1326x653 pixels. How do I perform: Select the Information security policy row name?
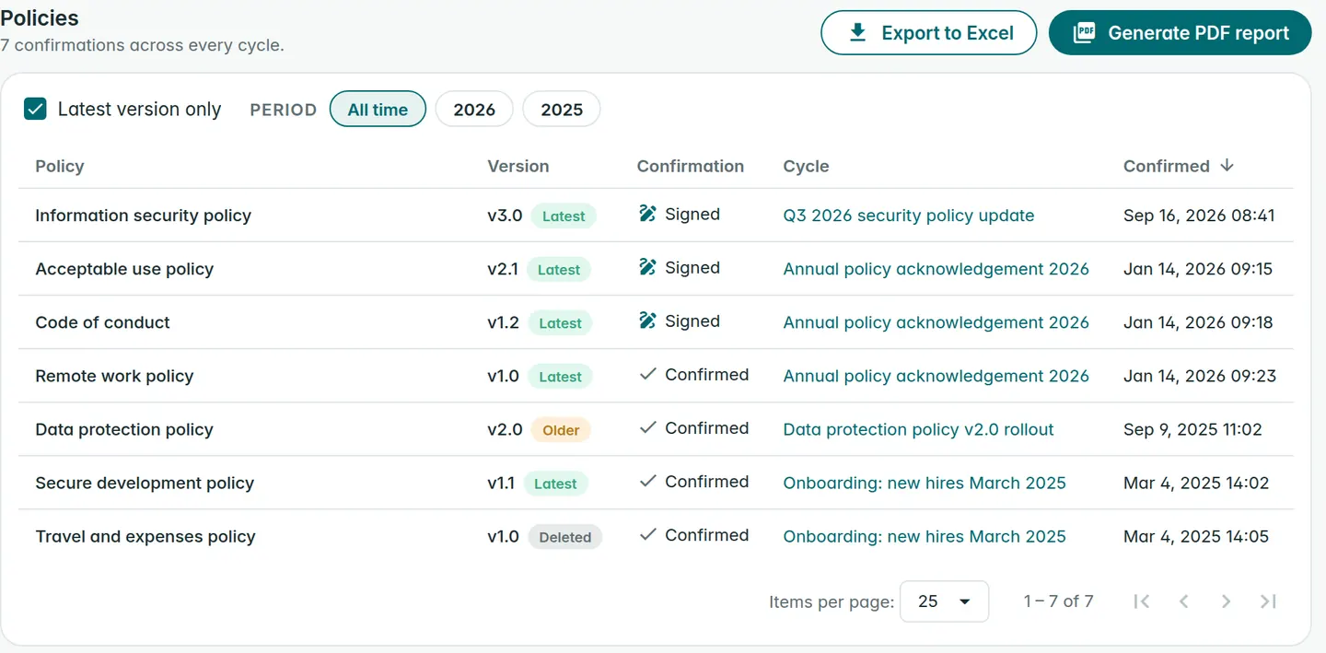click(143, 216)
